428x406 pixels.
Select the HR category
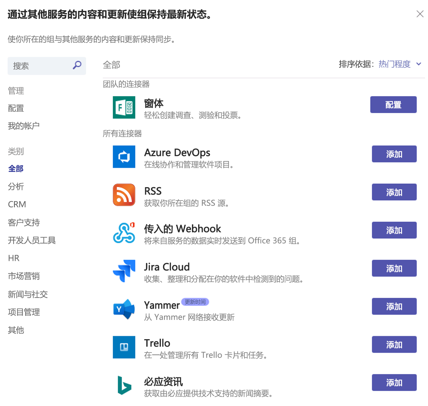click(14, 258)
